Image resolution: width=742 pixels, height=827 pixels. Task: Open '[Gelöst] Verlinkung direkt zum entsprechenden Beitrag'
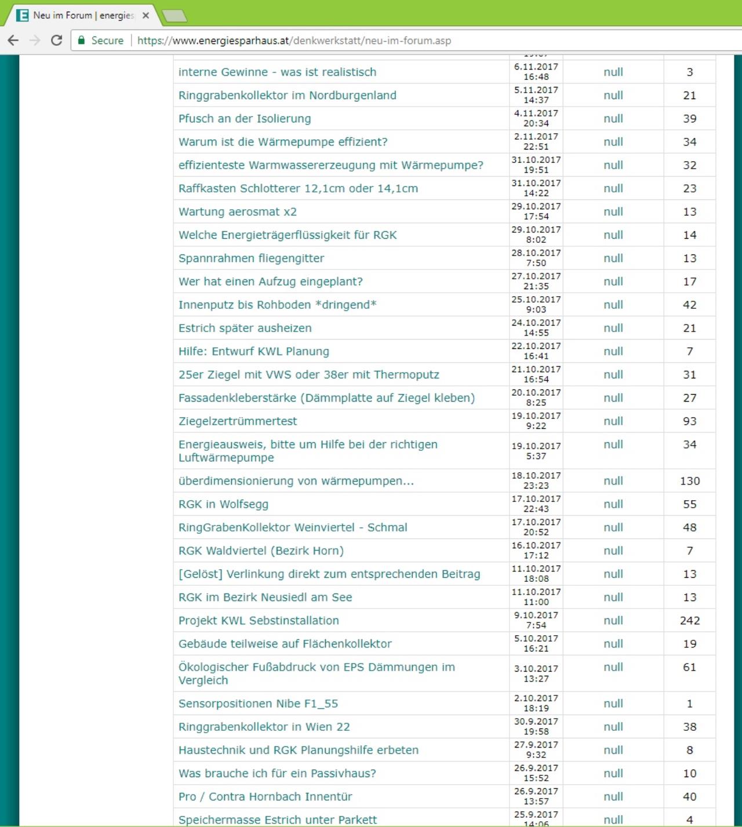(329, 574)
